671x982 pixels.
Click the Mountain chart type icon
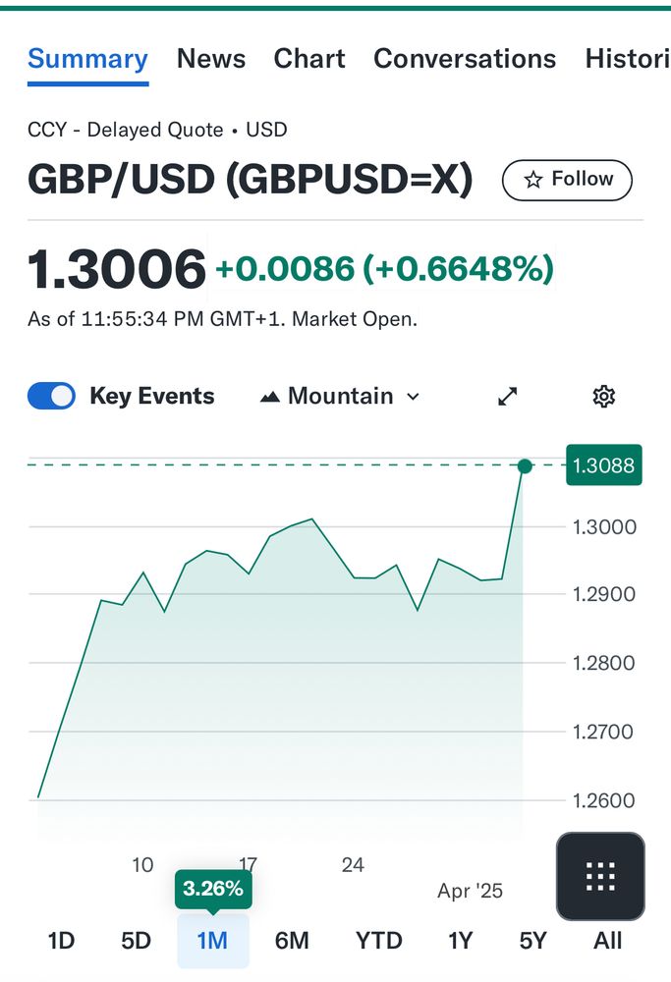[x=269, y=395]
